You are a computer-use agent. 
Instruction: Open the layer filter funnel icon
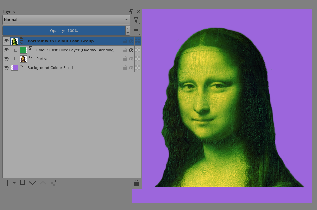[x=136, y=20]
